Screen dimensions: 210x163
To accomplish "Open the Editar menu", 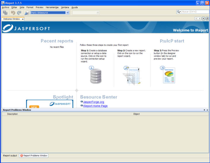I will coord(14,8).
